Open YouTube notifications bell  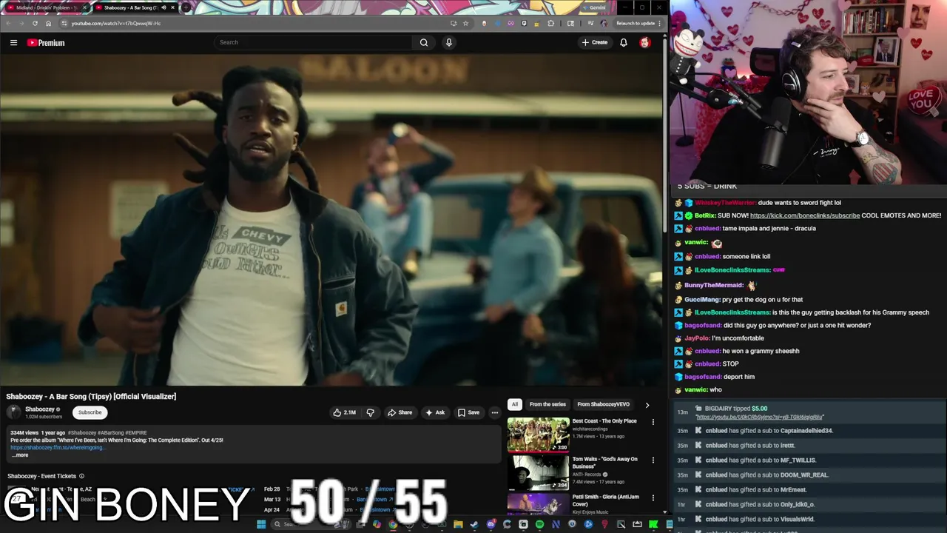click(x=624, y=42)
